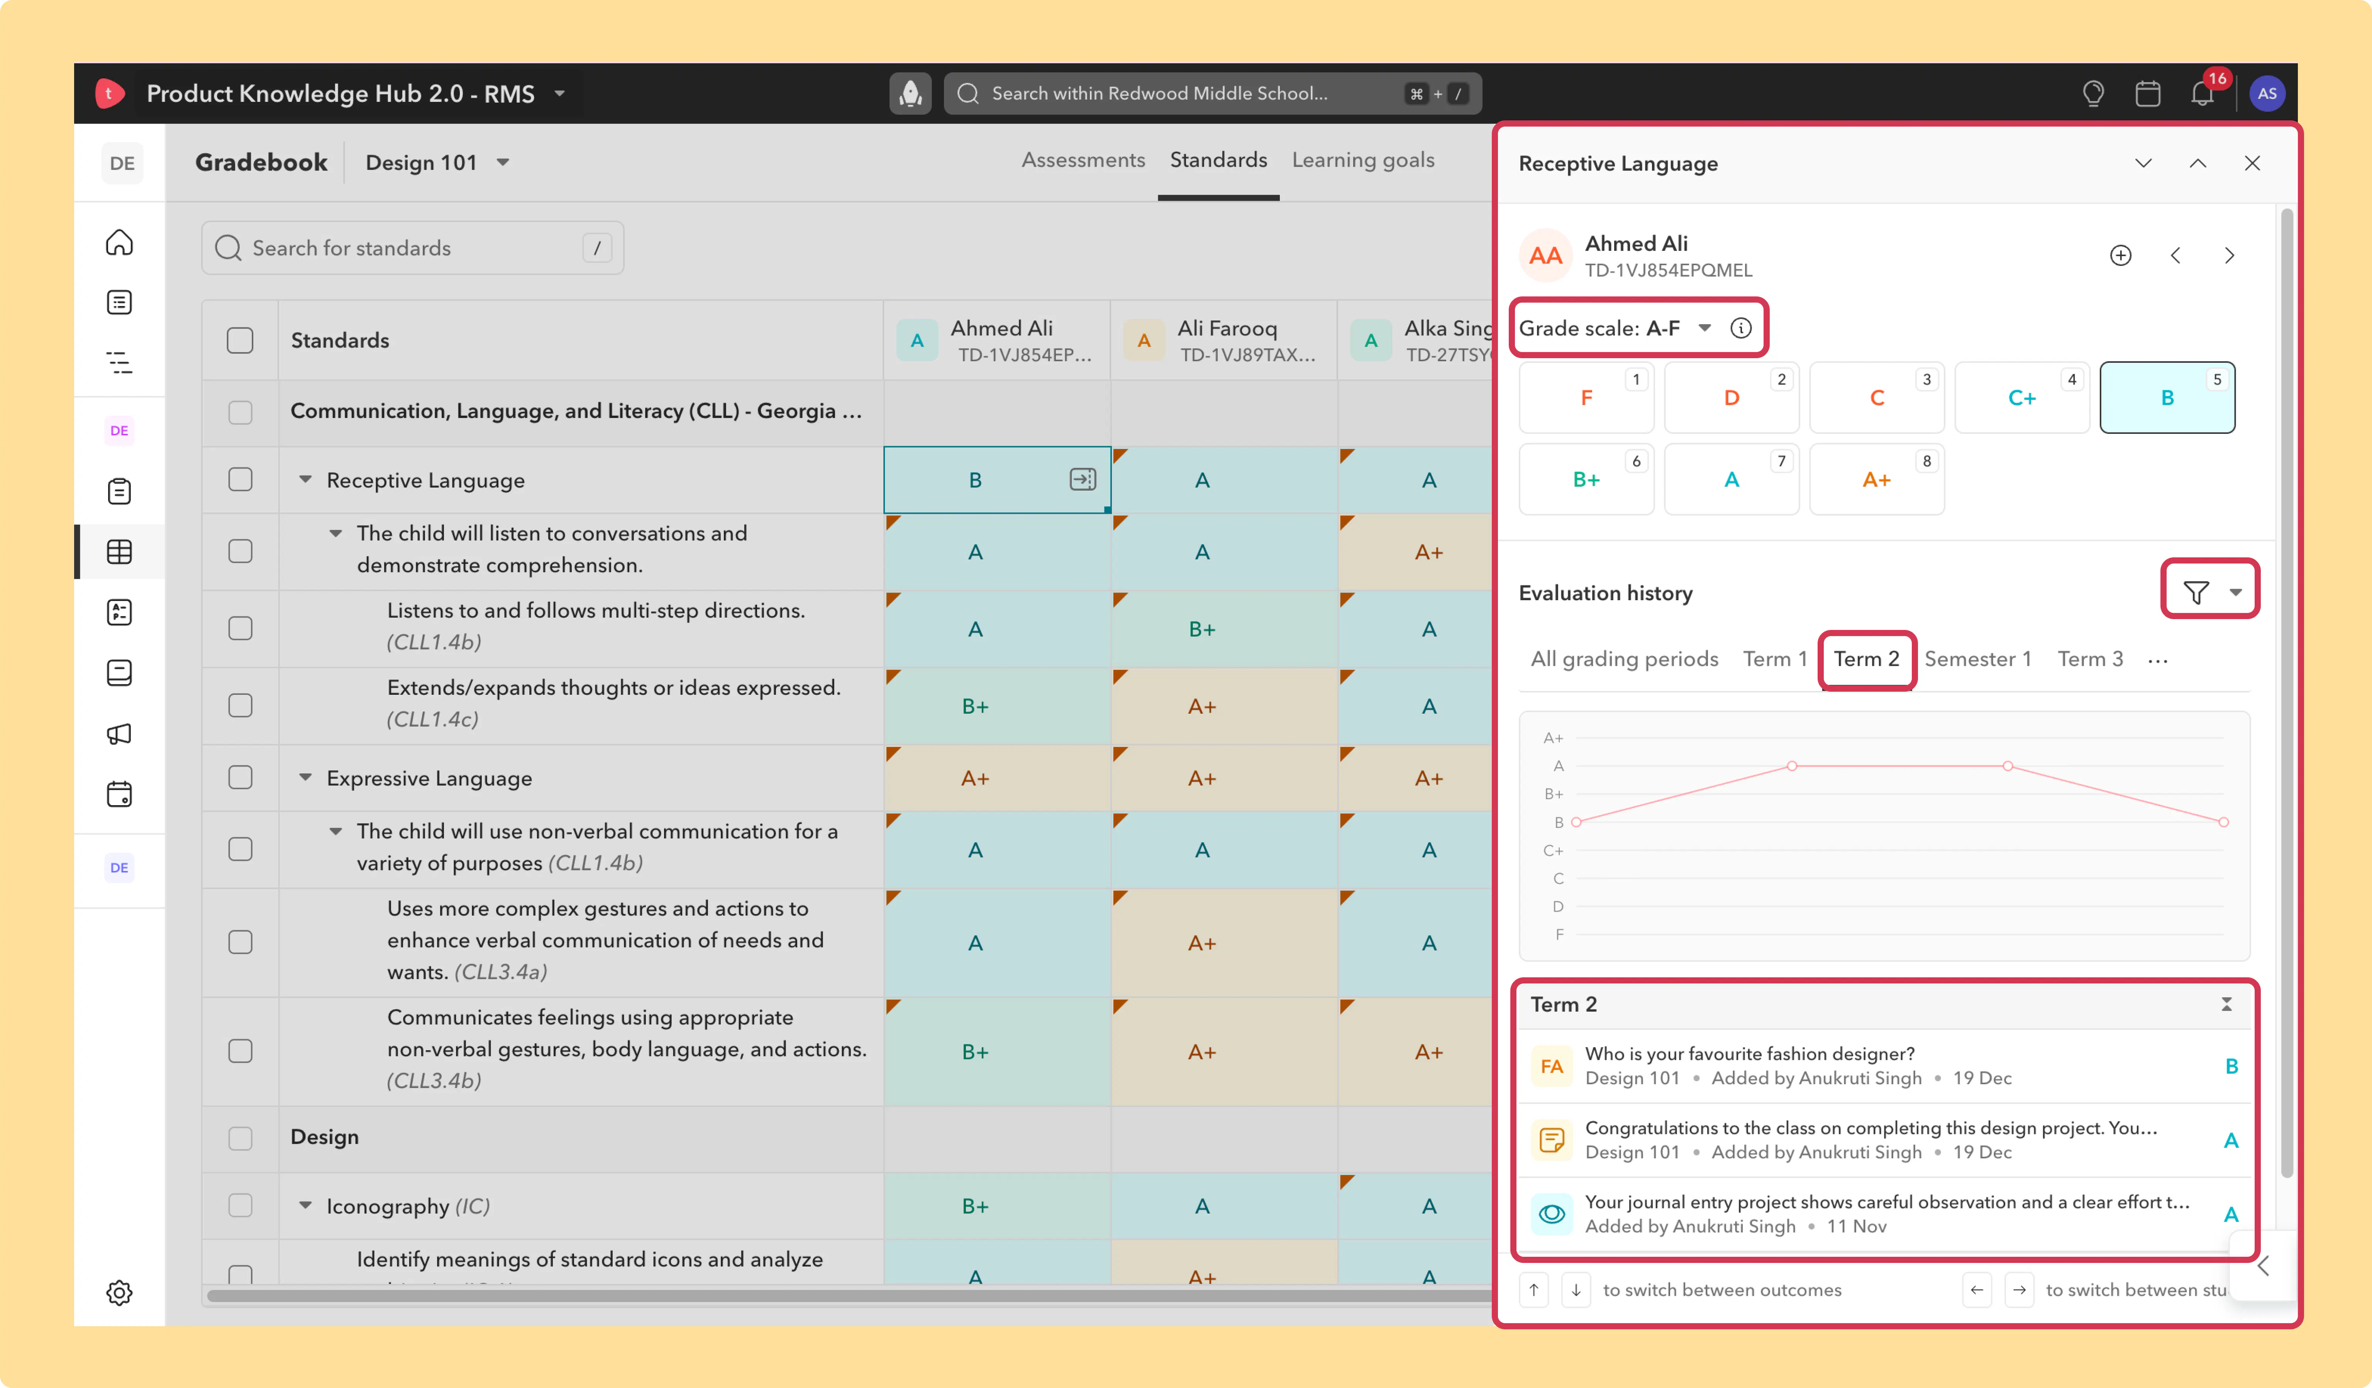This screenshot has height=1388, width=2372.
Task: Toggle the select-all Standards header checkbox
Action: (x=240, y=340)
